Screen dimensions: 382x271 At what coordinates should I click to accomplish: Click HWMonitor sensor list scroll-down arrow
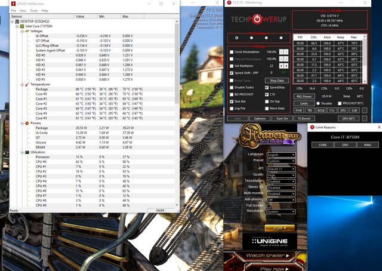tap(177, 205)
